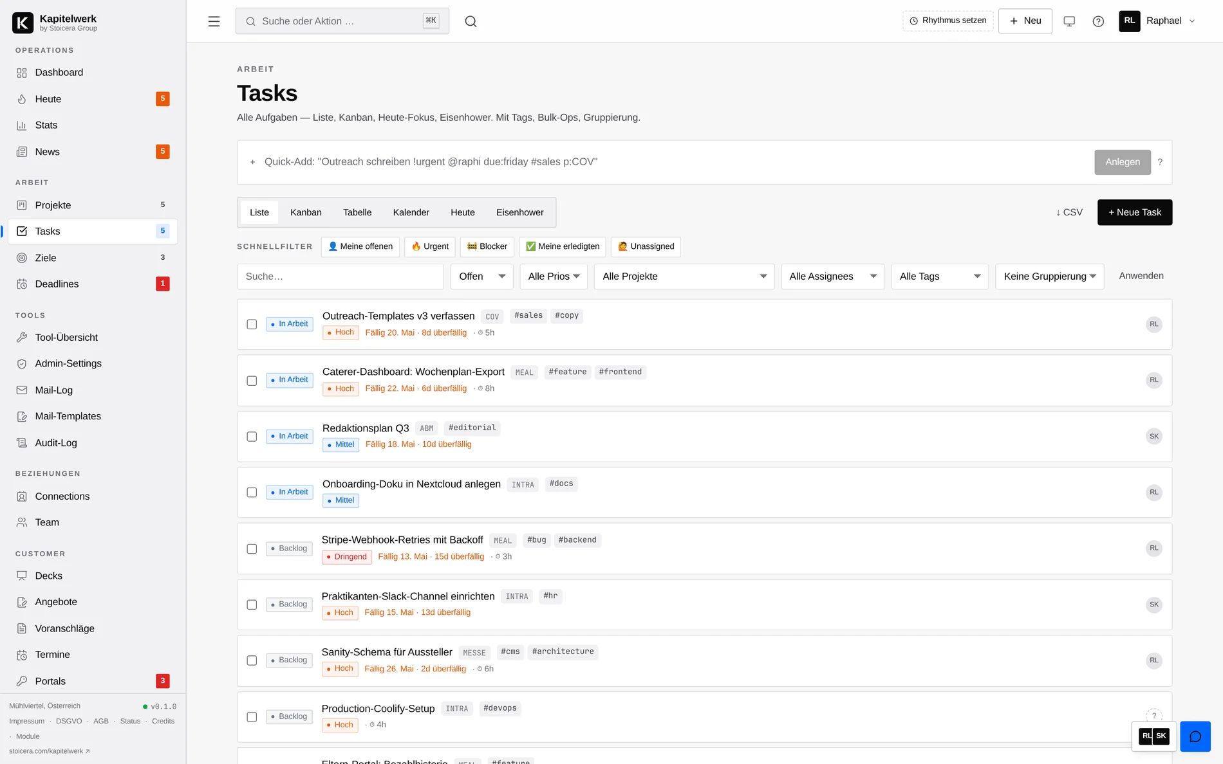
Task: Open Audit-Log icon in sidebar
Action: click(22, 443)
